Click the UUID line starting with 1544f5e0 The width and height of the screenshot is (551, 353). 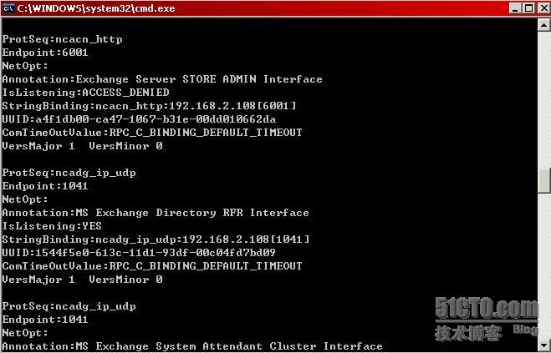point(139,253)
